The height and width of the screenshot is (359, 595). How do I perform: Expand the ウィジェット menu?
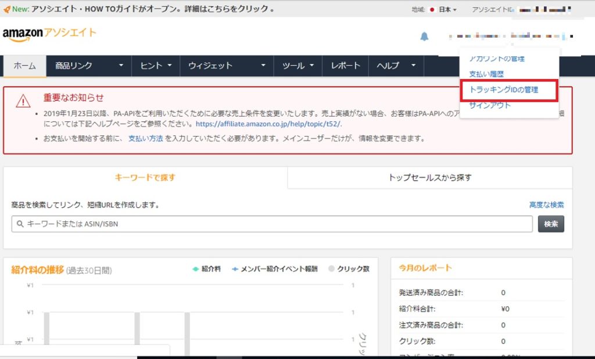click(227, 66)
